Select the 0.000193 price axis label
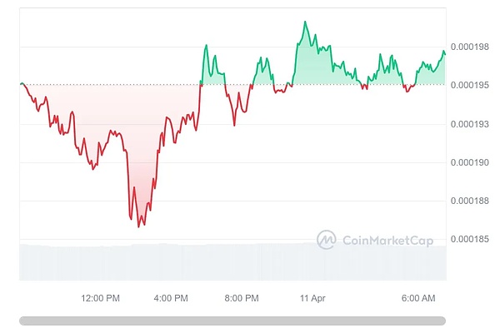The height and width of the screenshot is (333, 500). click(x=472, y=124)
